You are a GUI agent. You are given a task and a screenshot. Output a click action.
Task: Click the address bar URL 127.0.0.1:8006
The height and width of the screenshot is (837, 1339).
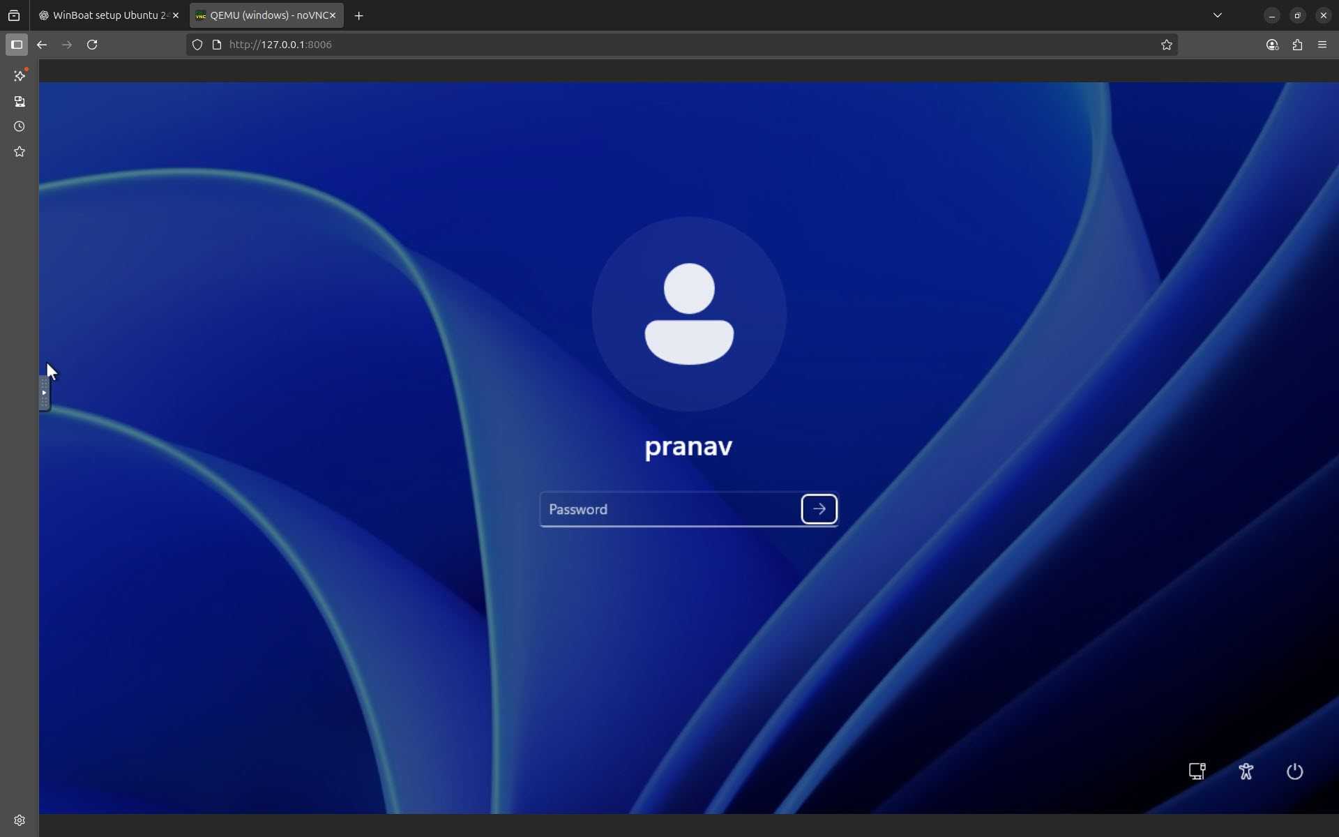[x=280, y=45]
